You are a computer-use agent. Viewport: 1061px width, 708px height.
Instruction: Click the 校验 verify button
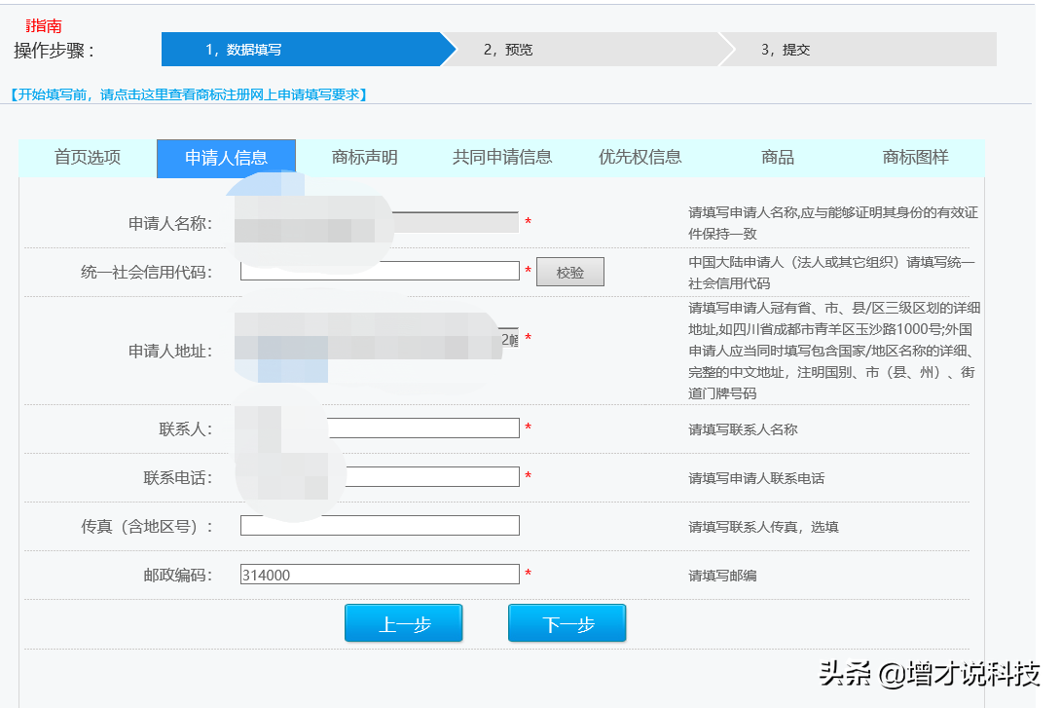(x=570, y=273)
